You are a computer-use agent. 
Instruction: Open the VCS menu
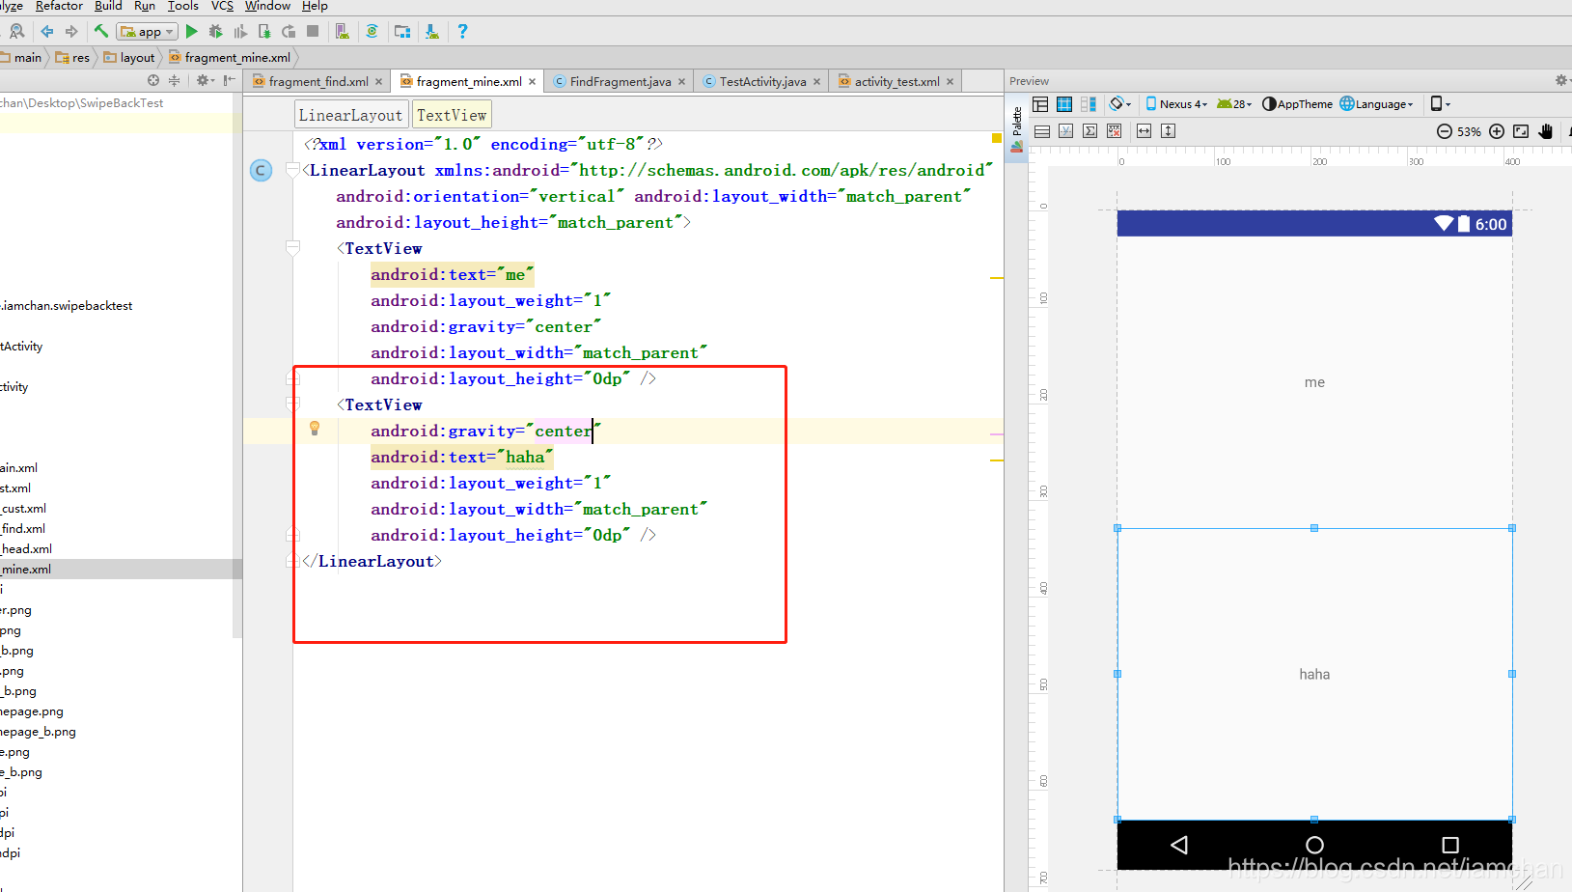click(222, 6)
